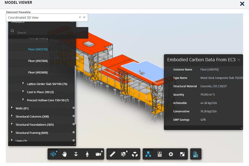Select the Dolly zoom arrows tool

coord(76,154)
